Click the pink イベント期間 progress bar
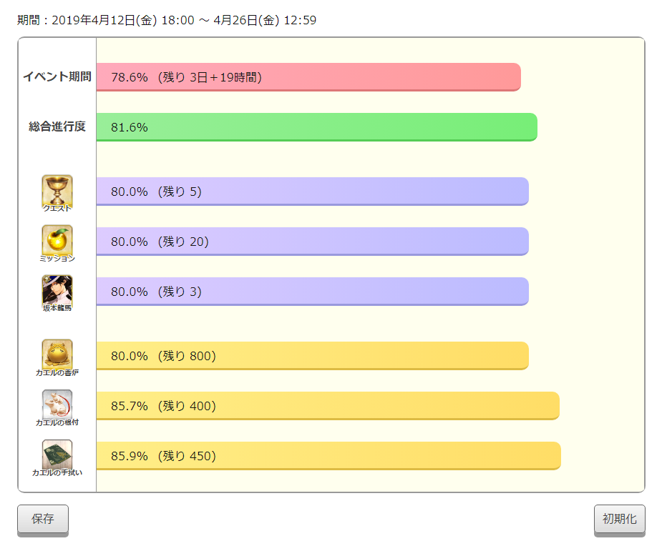 308,77
